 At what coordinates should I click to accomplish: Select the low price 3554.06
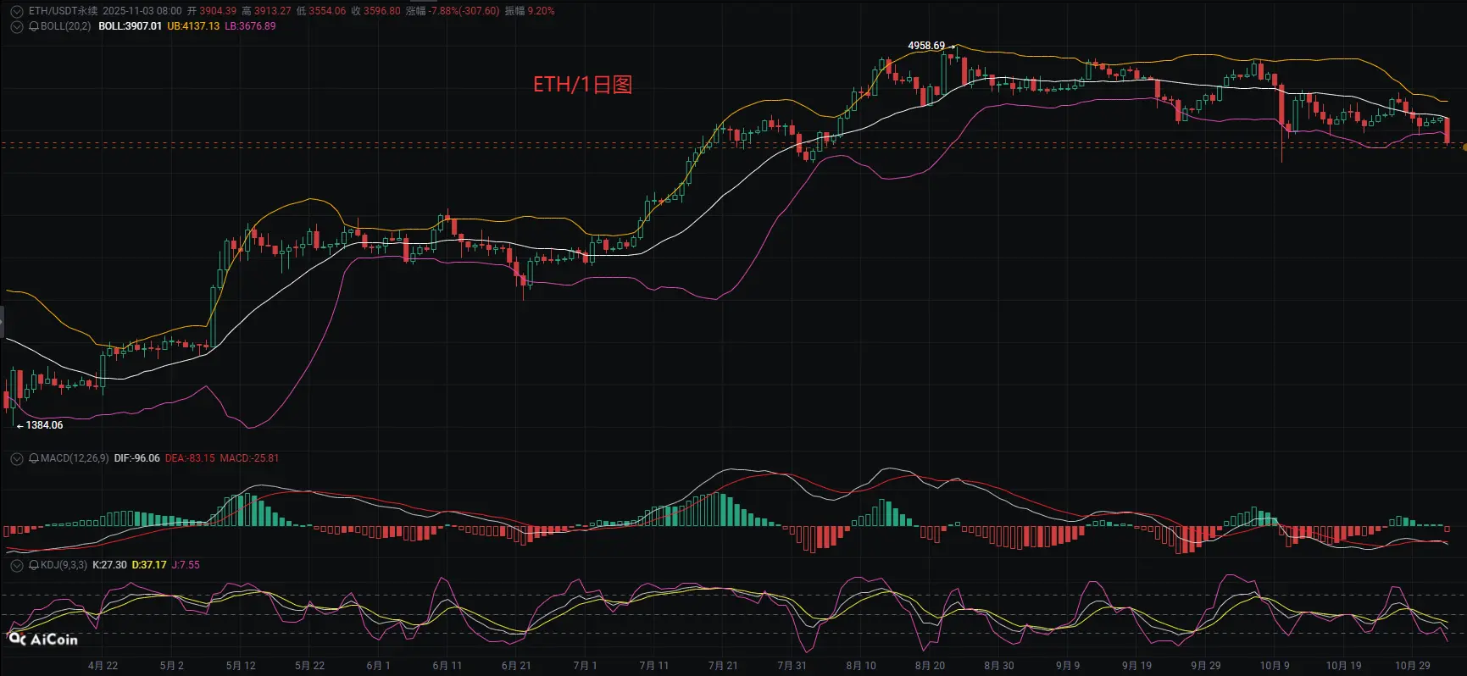pos(327,11)
